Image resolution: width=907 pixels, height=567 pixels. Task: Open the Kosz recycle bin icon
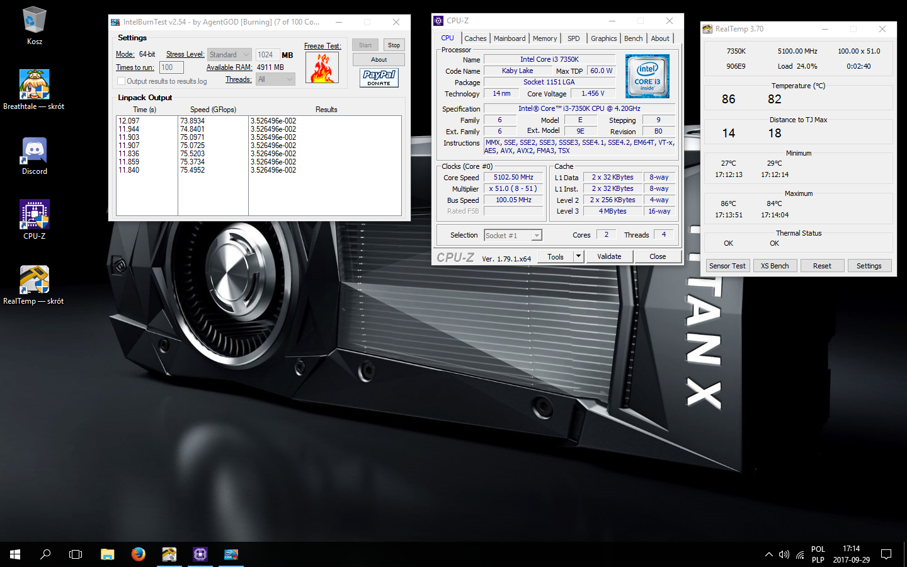[34, 26]
